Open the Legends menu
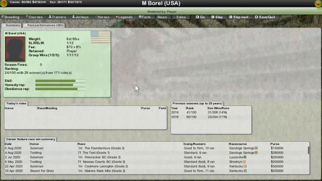Image resolution: width=322 pixels, height=181 pixels. (x=124, y=17)
